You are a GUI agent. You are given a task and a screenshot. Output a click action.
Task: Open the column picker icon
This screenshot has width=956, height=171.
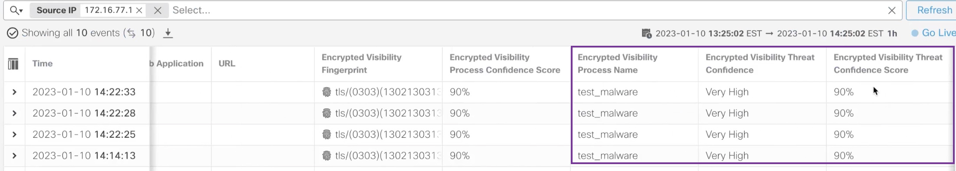[x=13, y=64]
